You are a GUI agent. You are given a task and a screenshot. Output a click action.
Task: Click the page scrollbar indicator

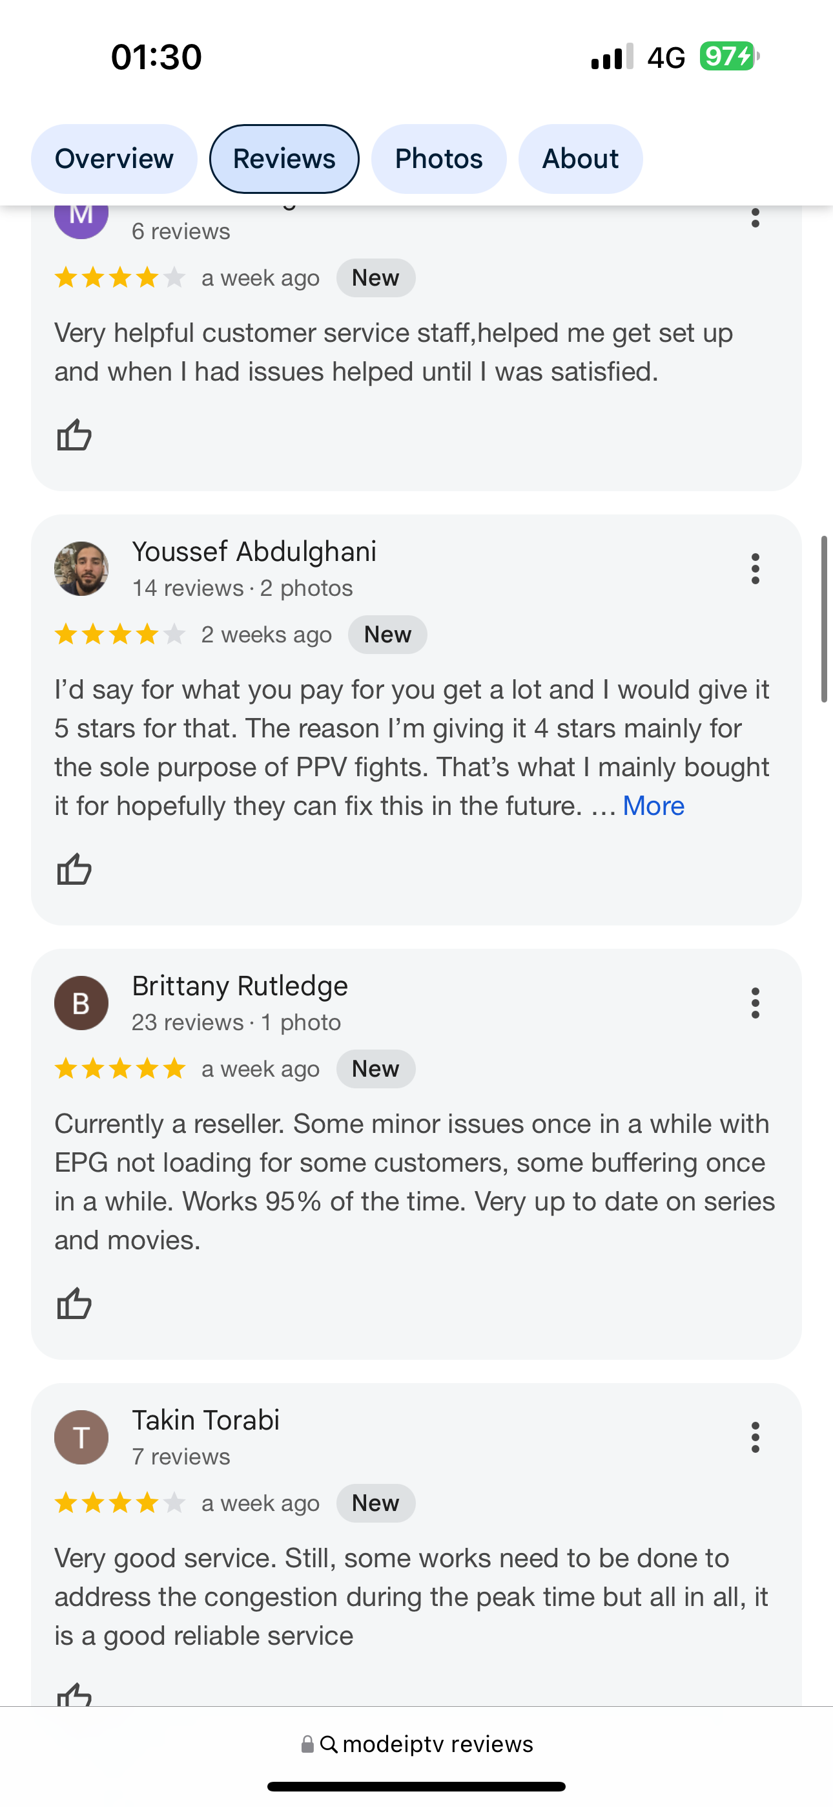point(824,618)
